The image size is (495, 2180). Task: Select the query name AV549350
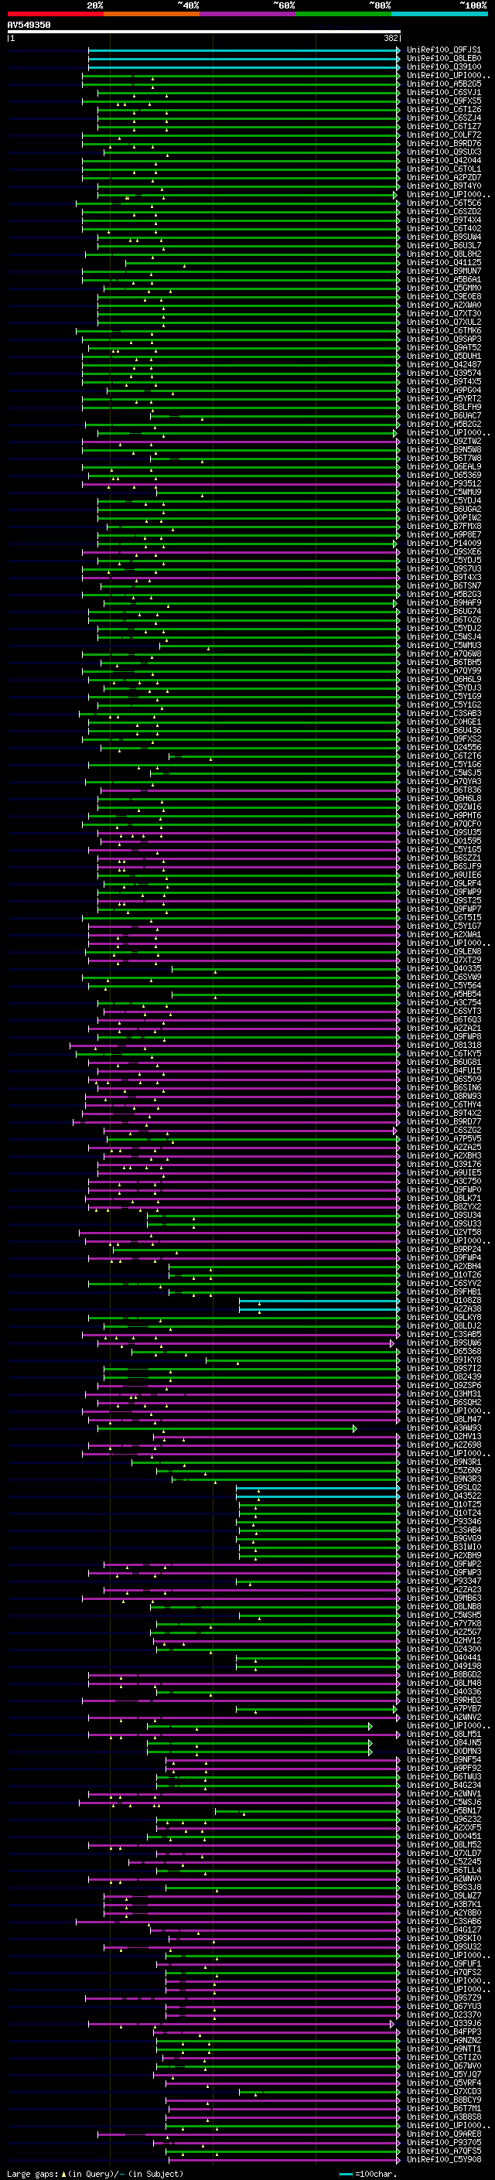click(x=29, y=26)
